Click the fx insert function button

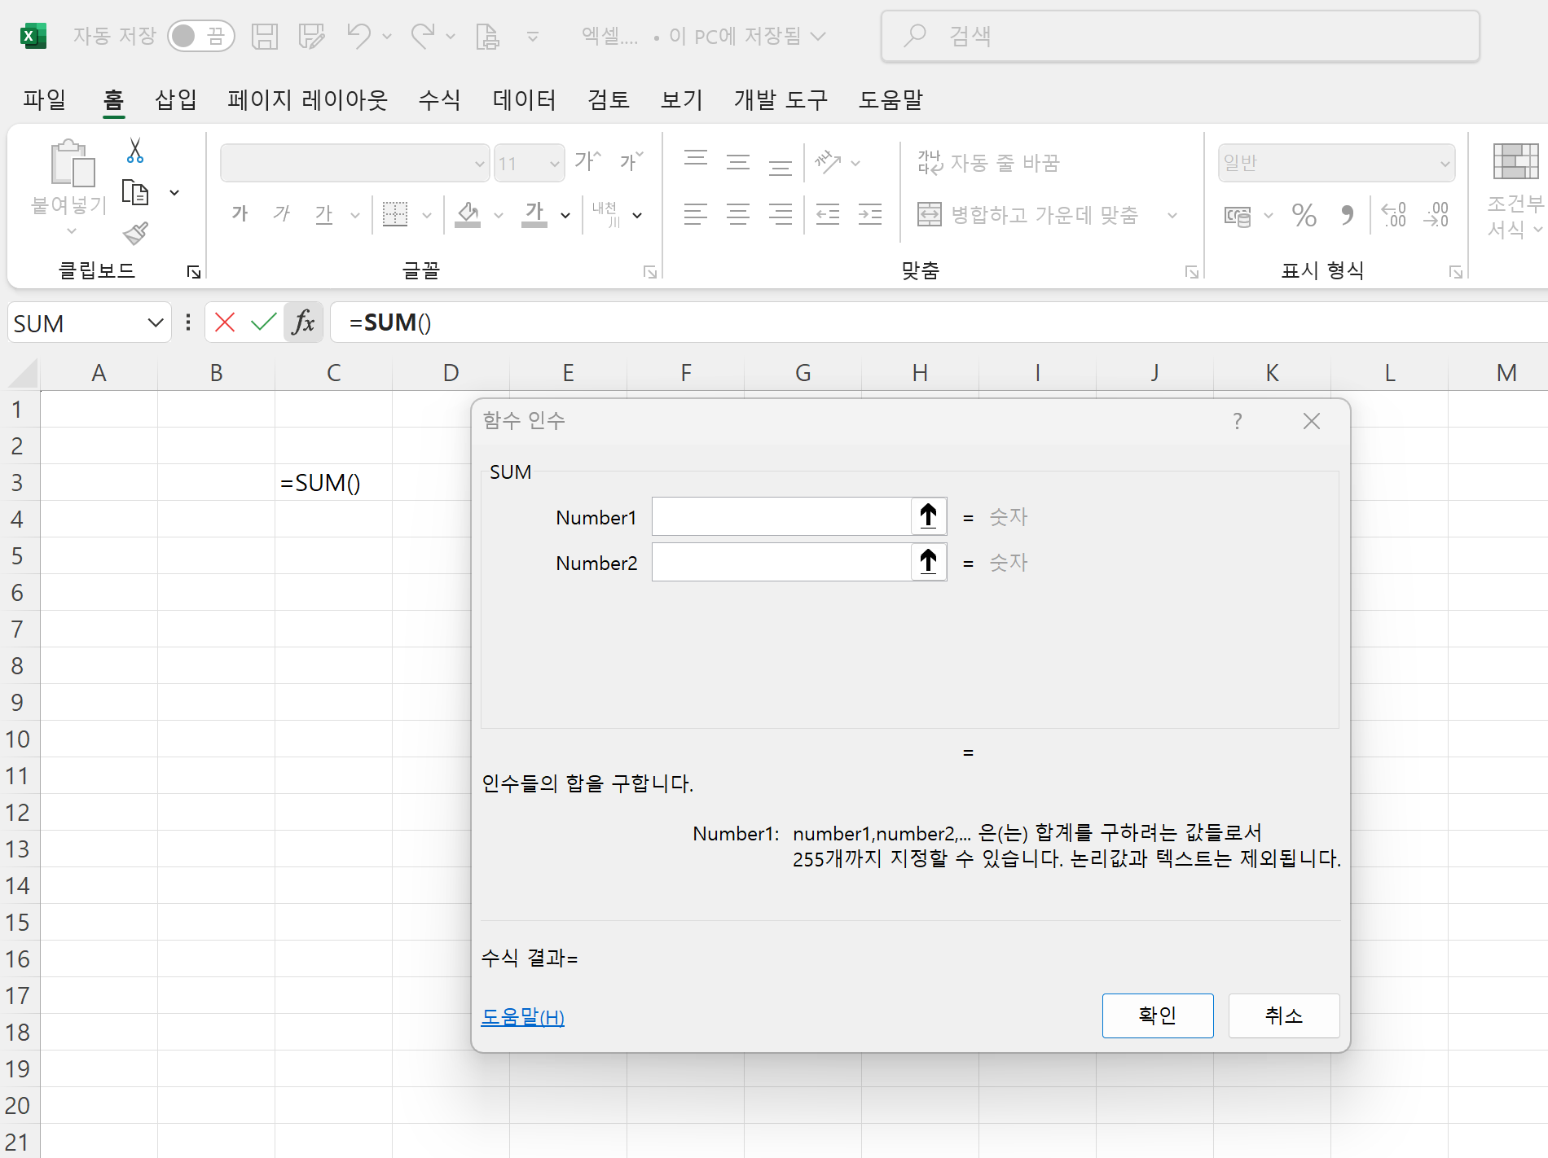click(303, 322)
